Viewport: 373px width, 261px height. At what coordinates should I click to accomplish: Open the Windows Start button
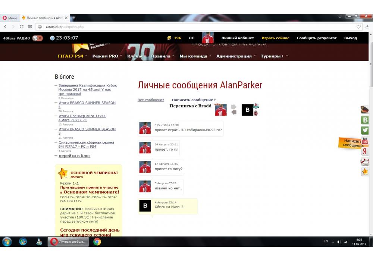click(7, 242)
